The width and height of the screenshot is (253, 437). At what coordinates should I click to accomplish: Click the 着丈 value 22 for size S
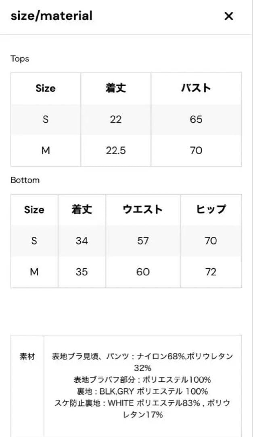point(116,119)
